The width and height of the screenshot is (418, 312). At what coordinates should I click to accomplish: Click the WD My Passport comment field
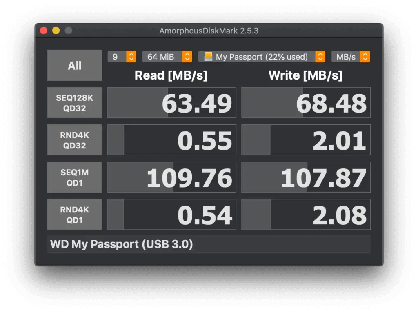(x=209, y=244)
